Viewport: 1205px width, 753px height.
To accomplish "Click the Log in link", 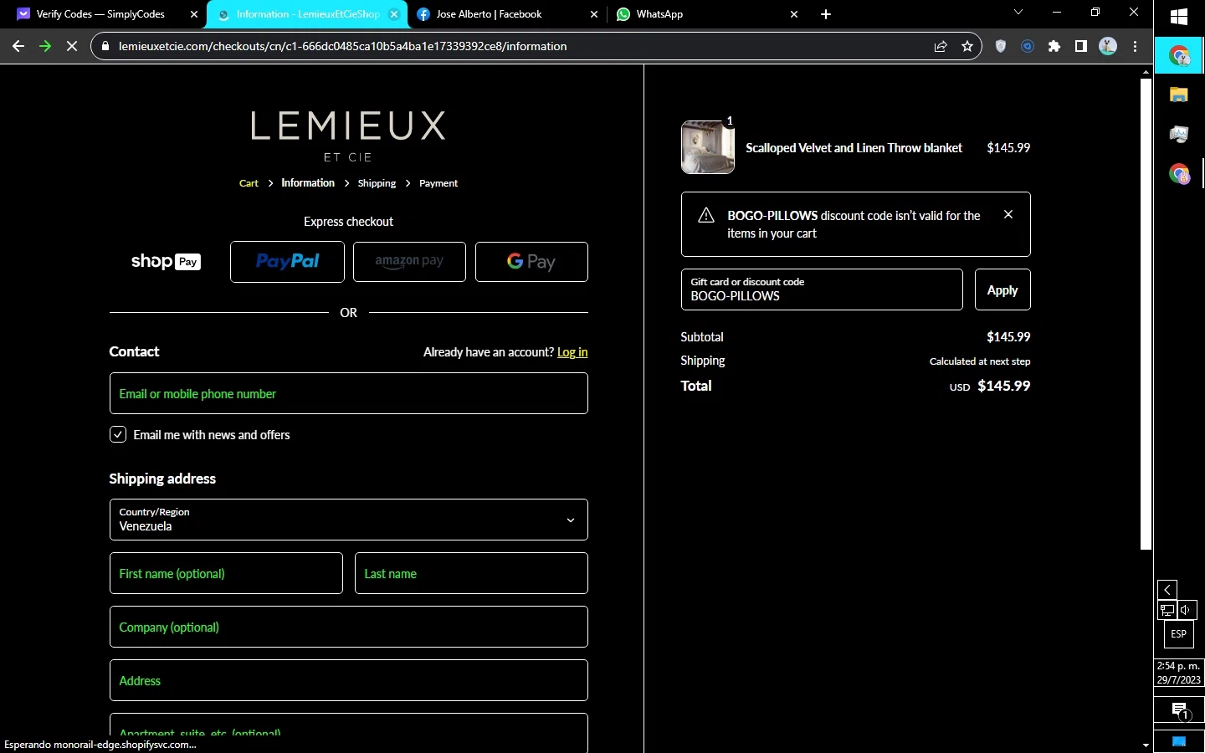I will 572,352.
